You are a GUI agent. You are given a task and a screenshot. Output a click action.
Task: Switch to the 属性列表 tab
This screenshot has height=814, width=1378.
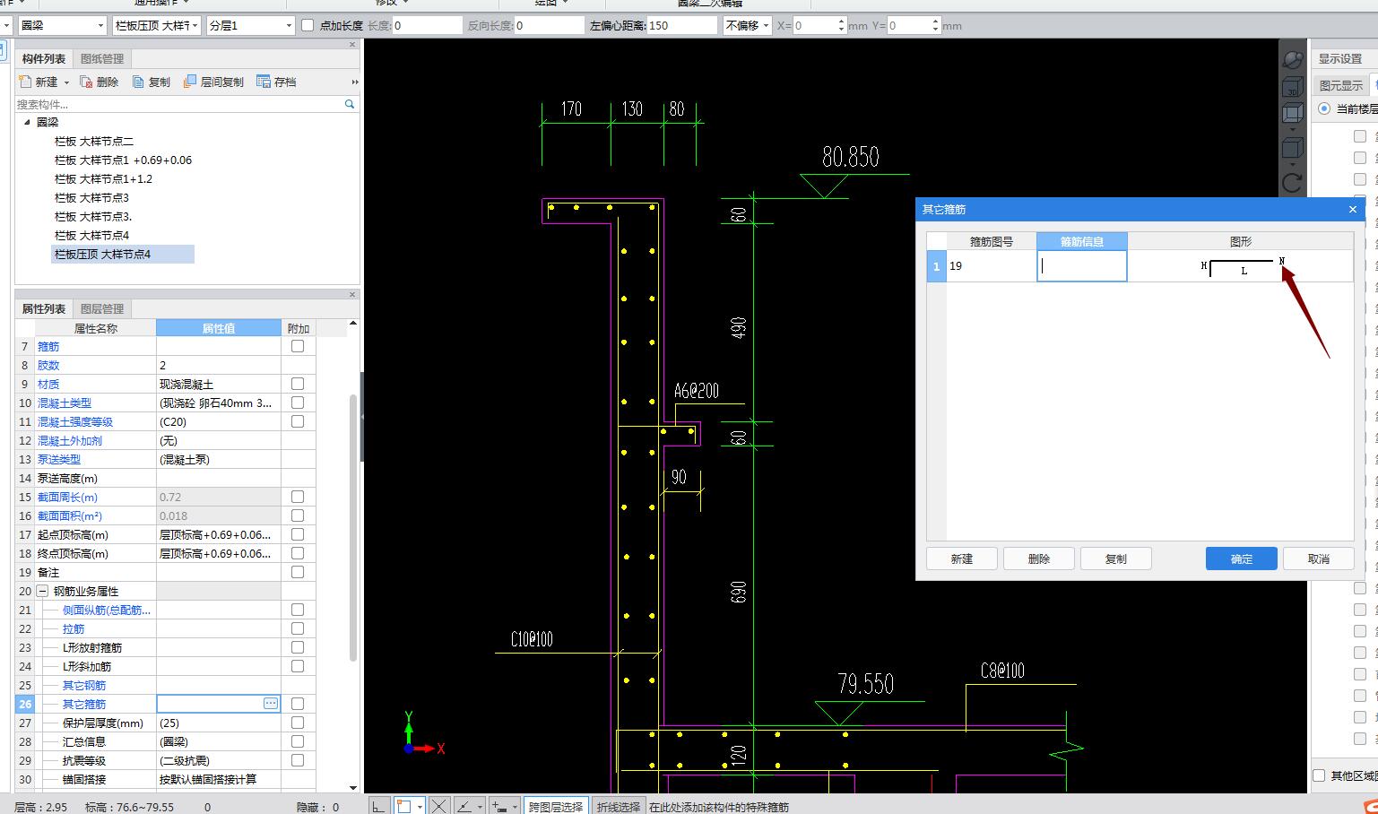44,308
